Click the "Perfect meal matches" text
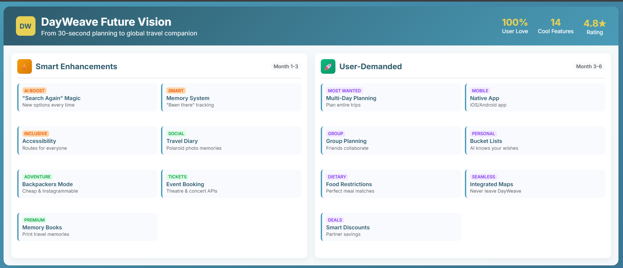 click(x=350, y=191)
